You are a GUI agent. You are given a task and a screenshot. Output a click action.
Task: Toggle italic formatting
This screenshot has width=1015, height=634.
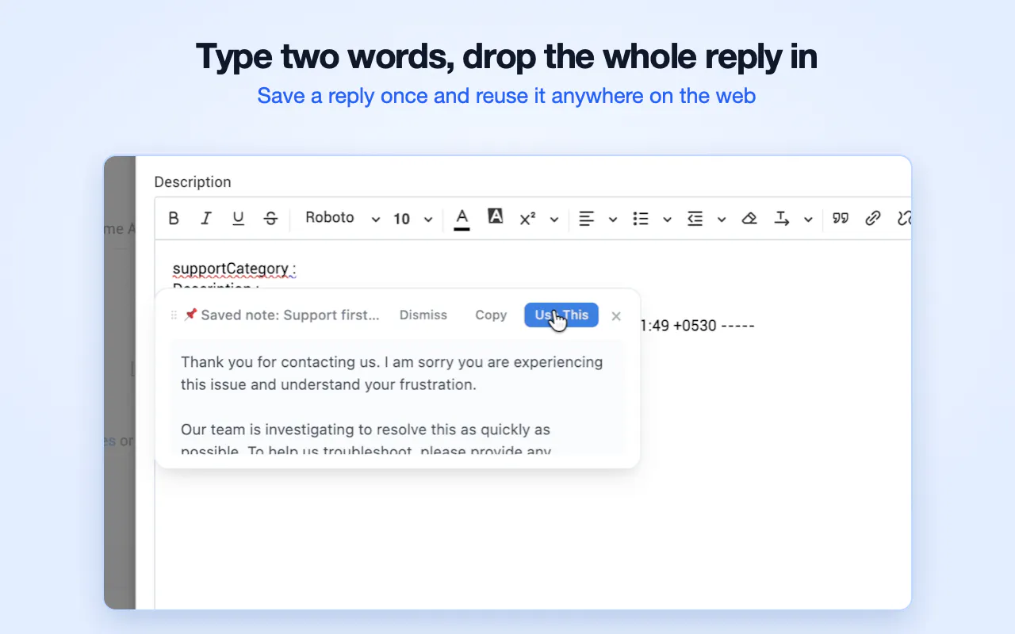(x=206, y=219)
